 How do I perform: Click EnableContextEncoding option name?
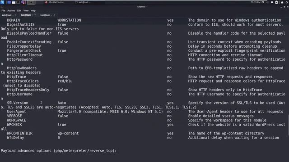click(29, 42)
